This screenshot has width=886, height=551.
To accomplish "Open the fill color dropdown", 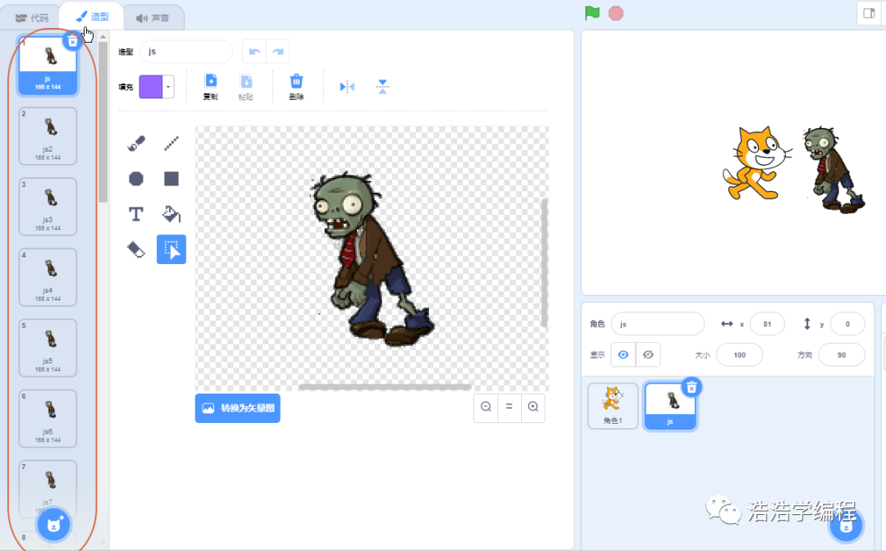I will coord(168,87).
